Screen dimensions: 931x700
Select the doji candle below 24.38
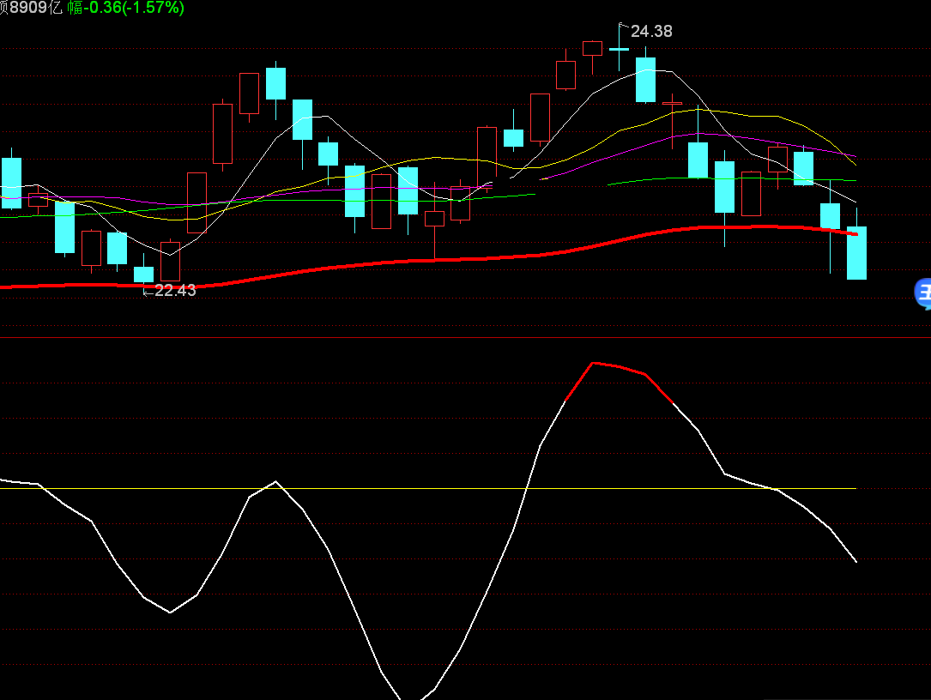[x=619, y=49]
